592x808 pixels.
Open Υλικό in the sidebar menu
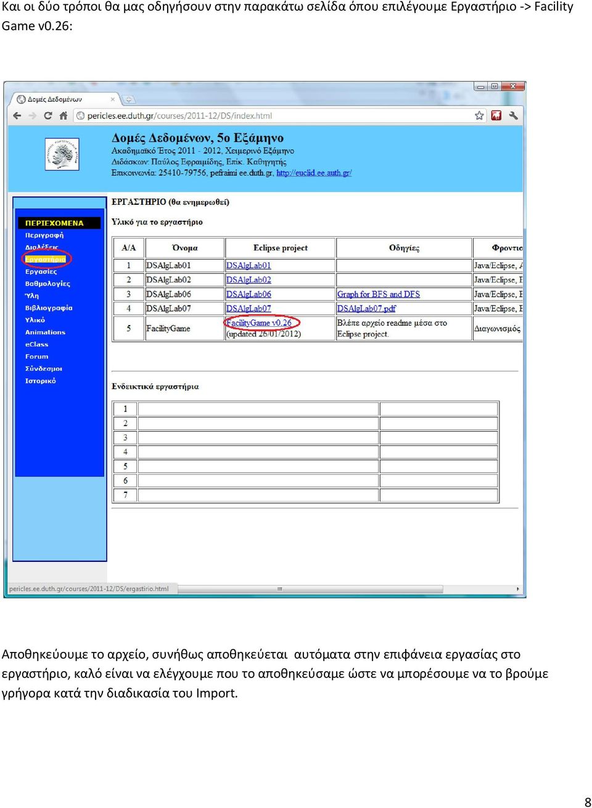(35, 320)
